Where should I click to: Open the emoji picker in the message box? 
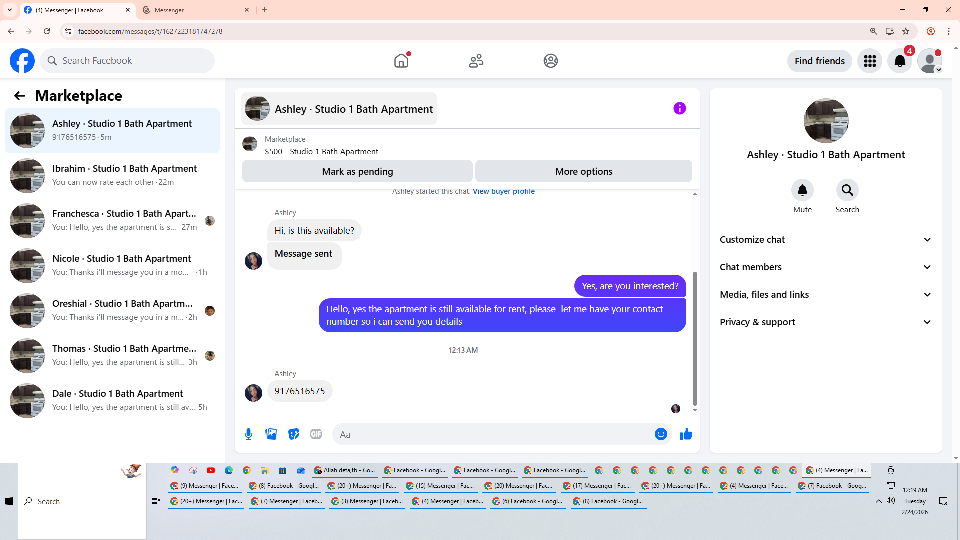[661, 434]
